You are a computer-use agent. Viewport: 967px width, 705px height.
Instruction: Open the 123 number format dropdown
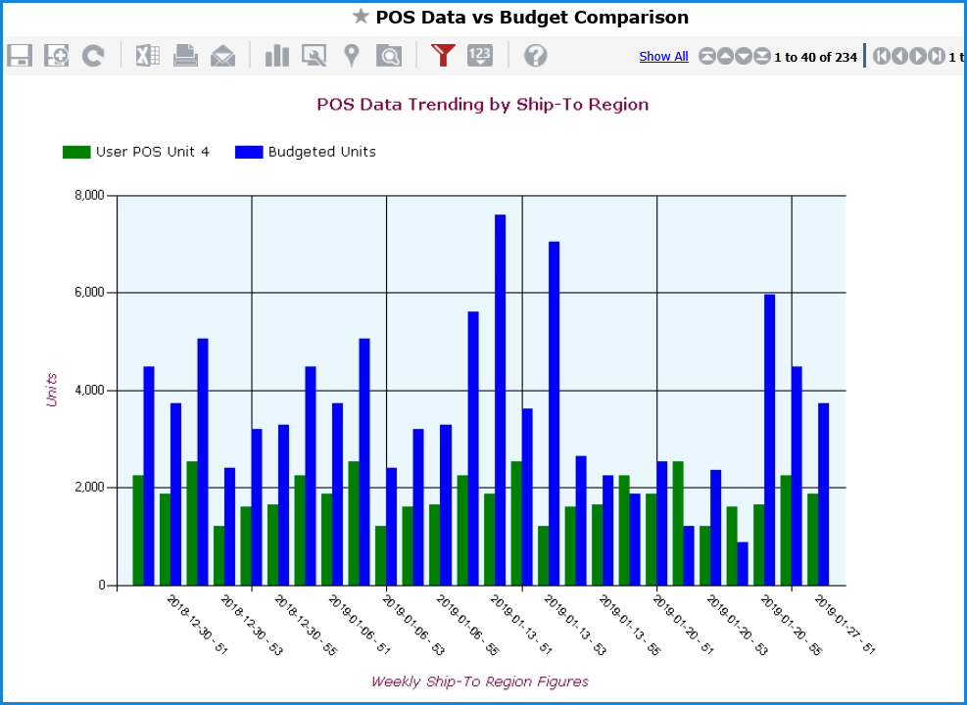pyautogui.click(x=480, y=56)
